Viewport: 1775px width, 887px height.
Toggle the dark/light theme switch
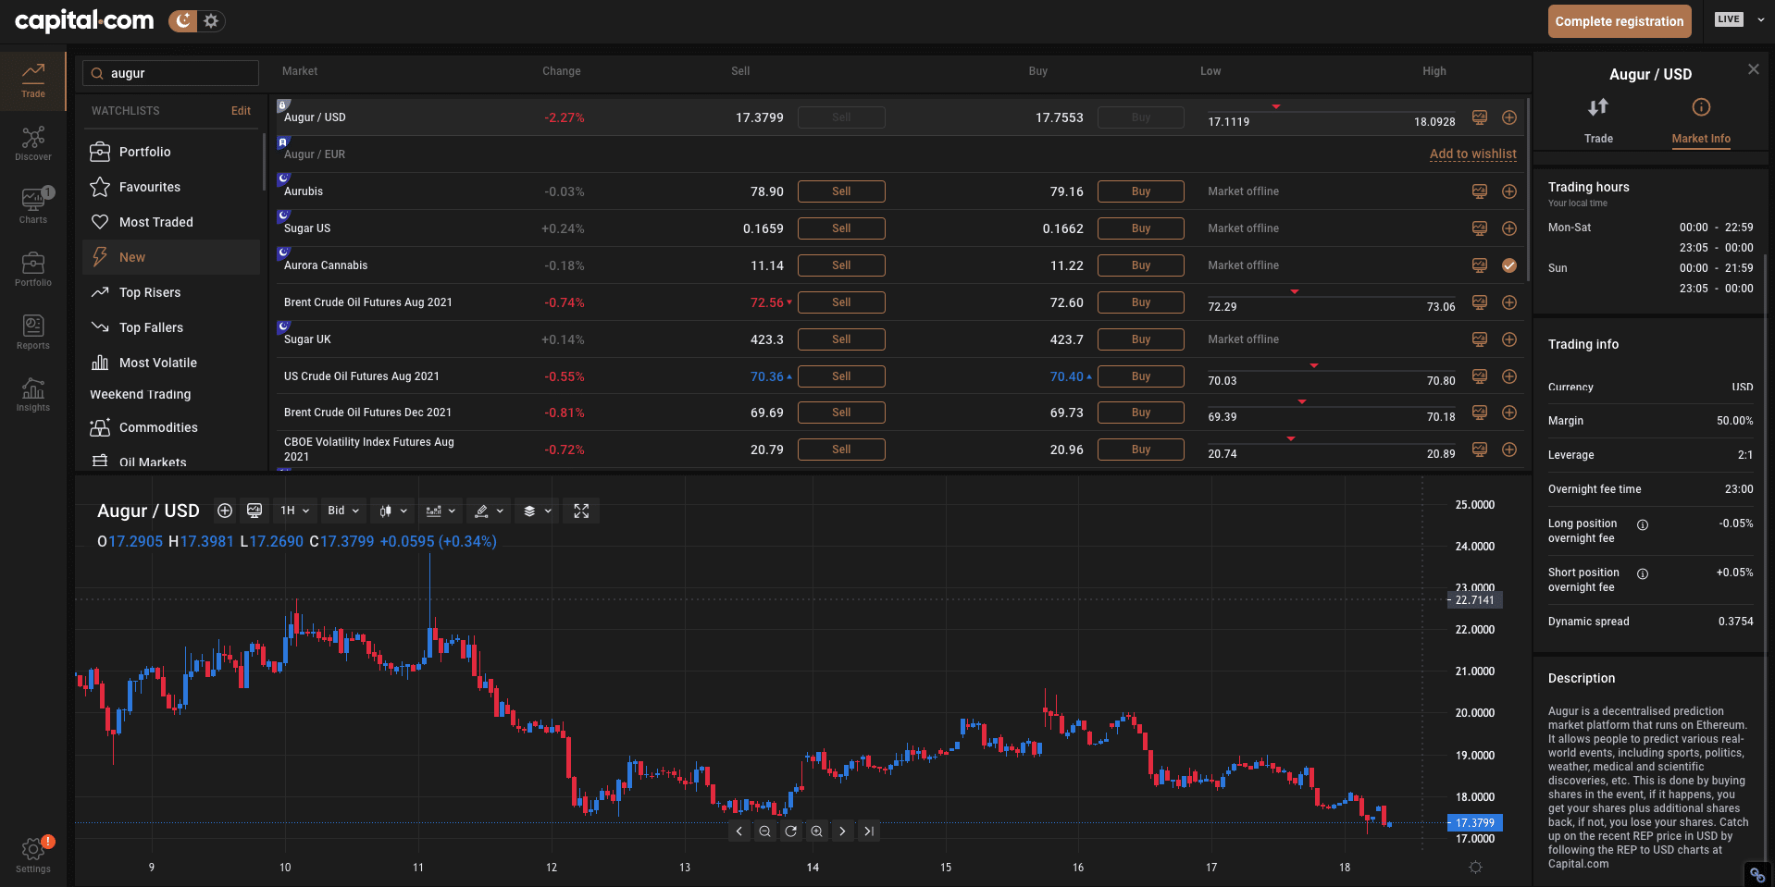point(196,21)
